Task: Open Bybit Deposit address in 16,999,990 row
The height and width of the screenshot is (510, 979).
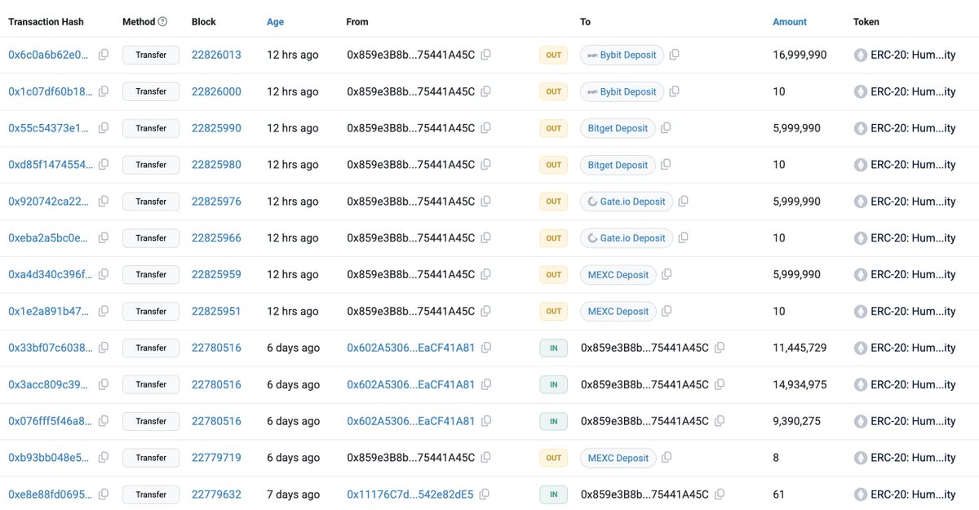Action: (622, 55)
